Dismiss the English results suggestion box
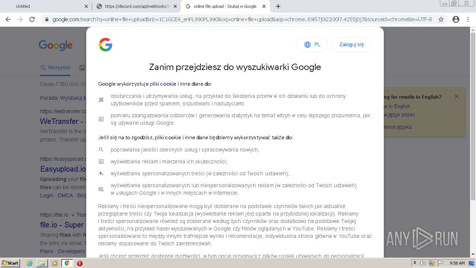Image resolution: width=476 pixels, height=268 pixels. [456, 96]
